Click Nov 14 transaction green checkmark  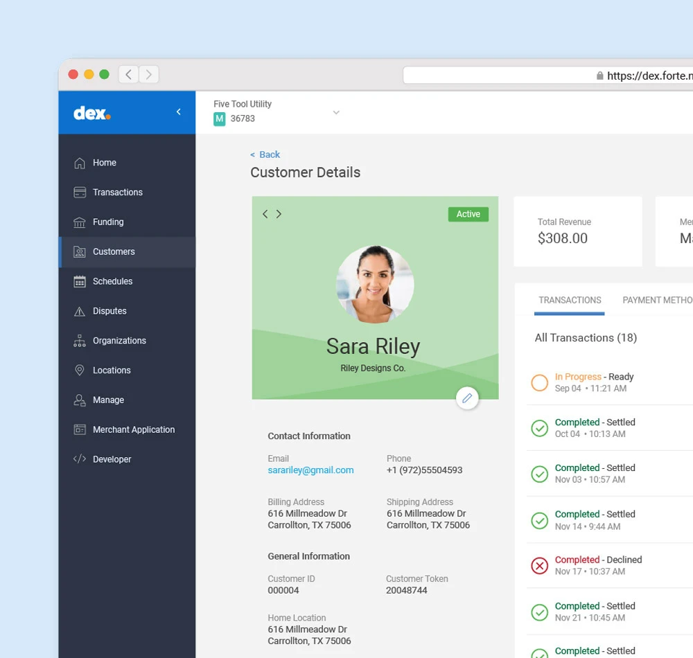540,521
